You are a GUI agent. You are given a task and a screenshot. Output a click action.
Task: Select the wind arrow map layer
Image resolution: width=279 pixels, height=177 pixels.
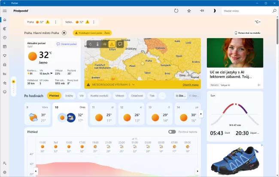click(105, 44)
